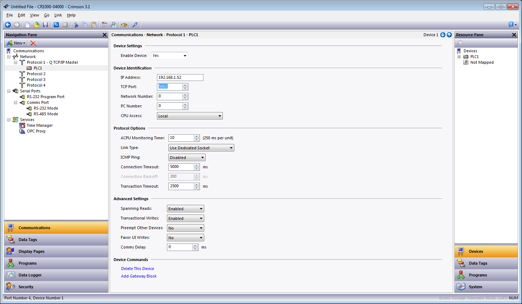Viewport: 522px width, 304px height.
Task: Open the Help menu
Action: (x=71, y=15)
